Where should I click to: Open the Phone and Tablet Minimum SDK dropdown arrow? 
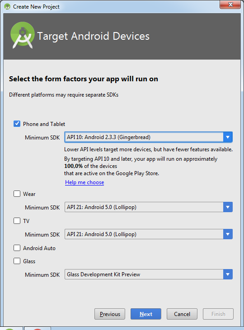point(228,137)
